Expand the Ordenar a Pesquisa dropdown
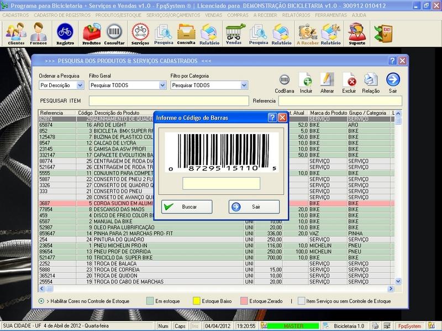The image size is (442, 331). coord(80,86)
